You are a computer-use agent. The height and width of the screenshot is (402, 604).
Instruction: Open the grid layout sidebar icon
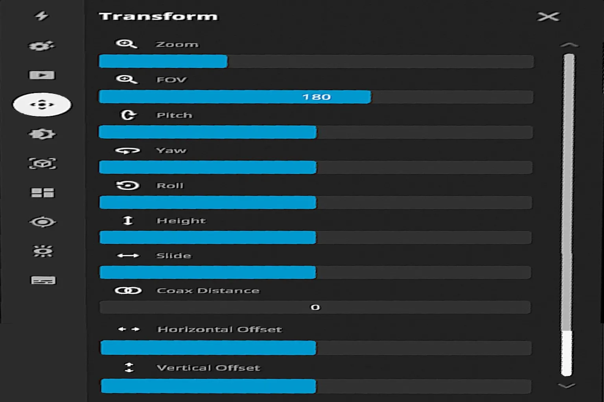coord(42,192)
